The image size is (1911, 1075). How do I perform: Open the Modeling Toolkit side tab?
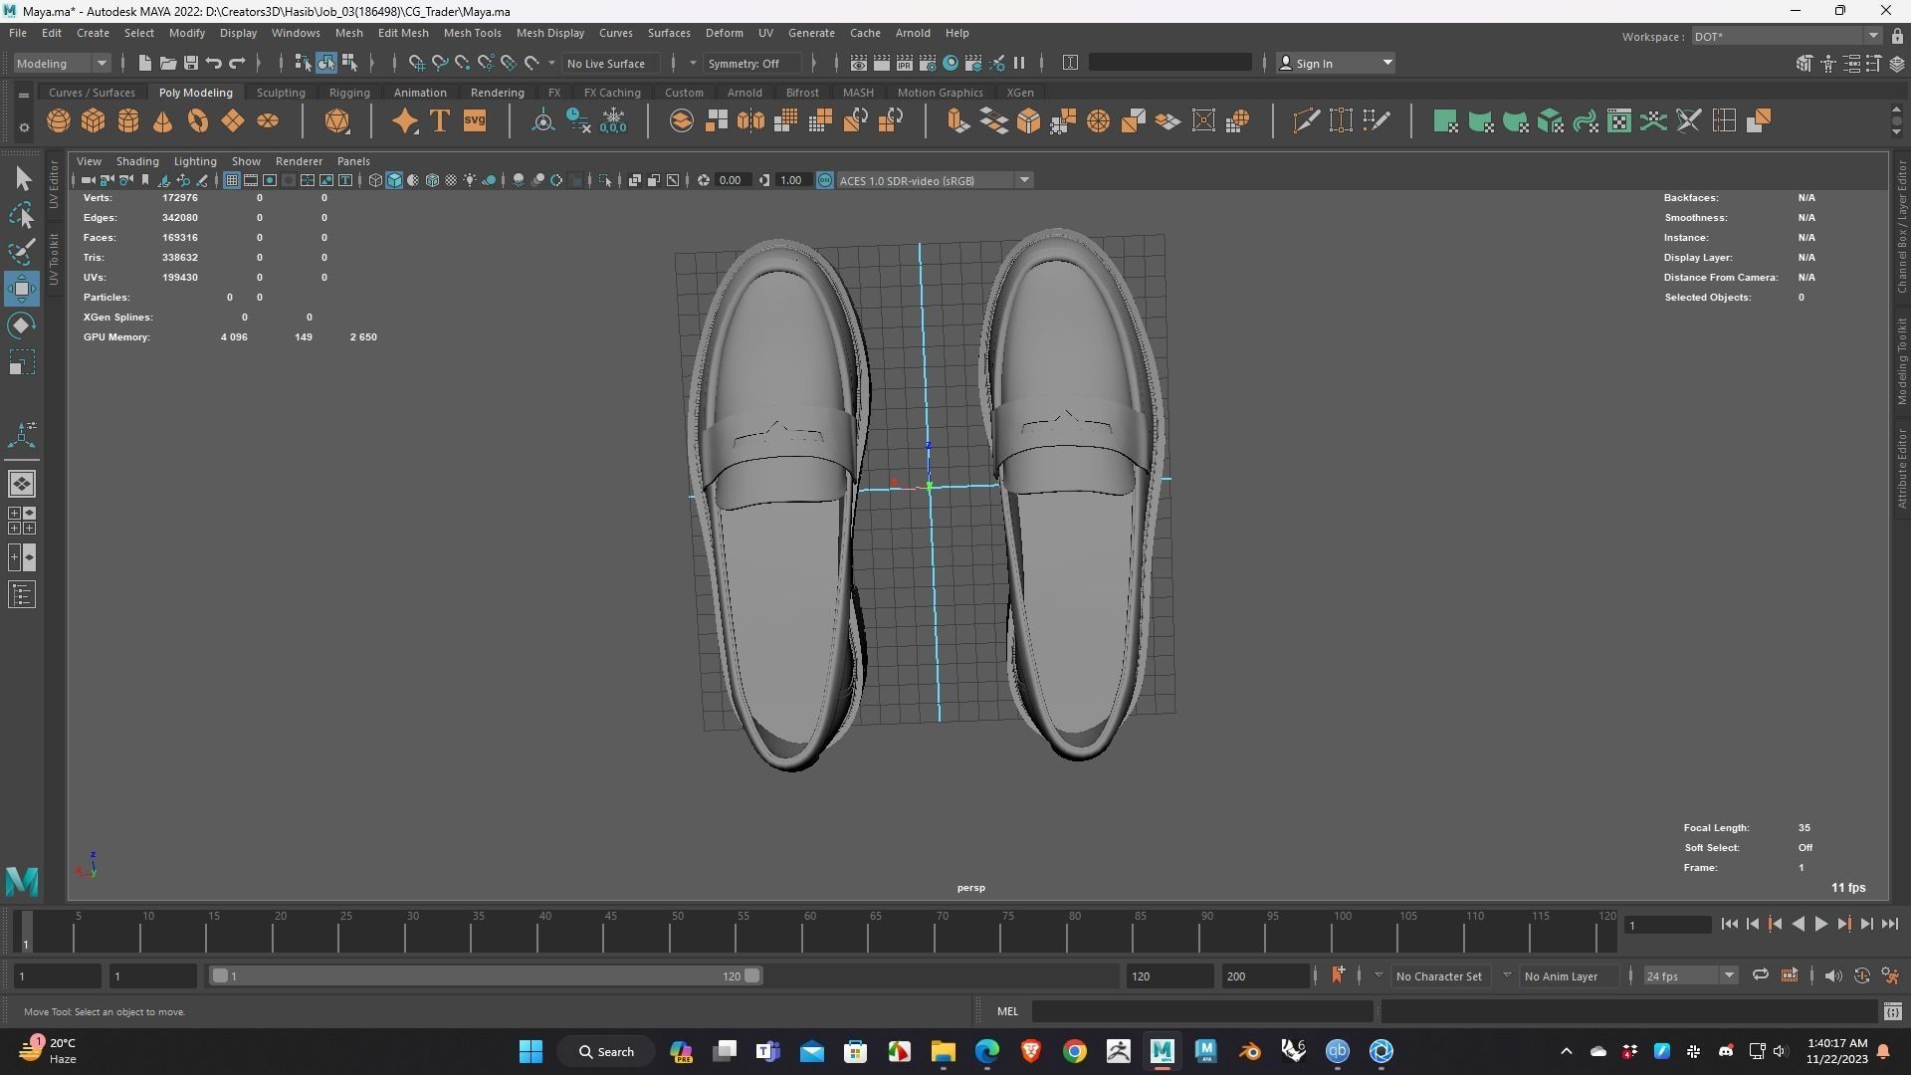[1901, 361]
